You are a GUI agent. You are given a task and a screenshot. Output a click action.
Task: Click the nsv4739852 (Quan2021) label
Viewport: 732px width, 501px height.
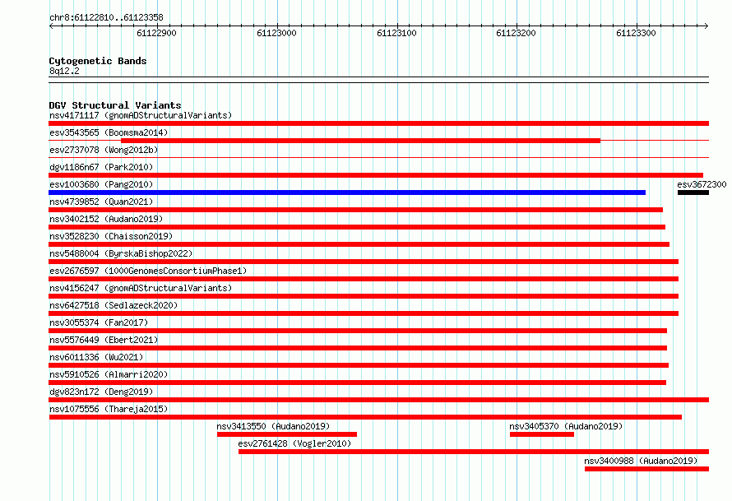click(101, 202)
